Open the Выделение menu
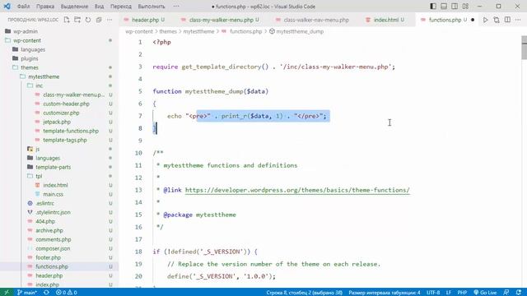The image size is (527, 296). (74, 7)
